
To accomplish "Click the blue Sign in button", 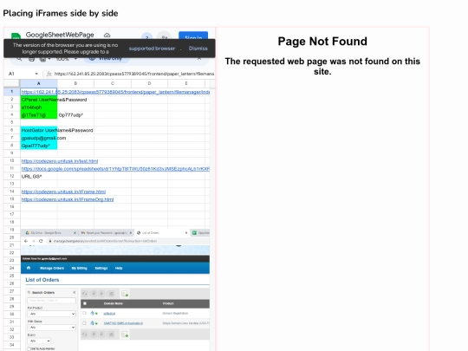I will tap(193, 36).
